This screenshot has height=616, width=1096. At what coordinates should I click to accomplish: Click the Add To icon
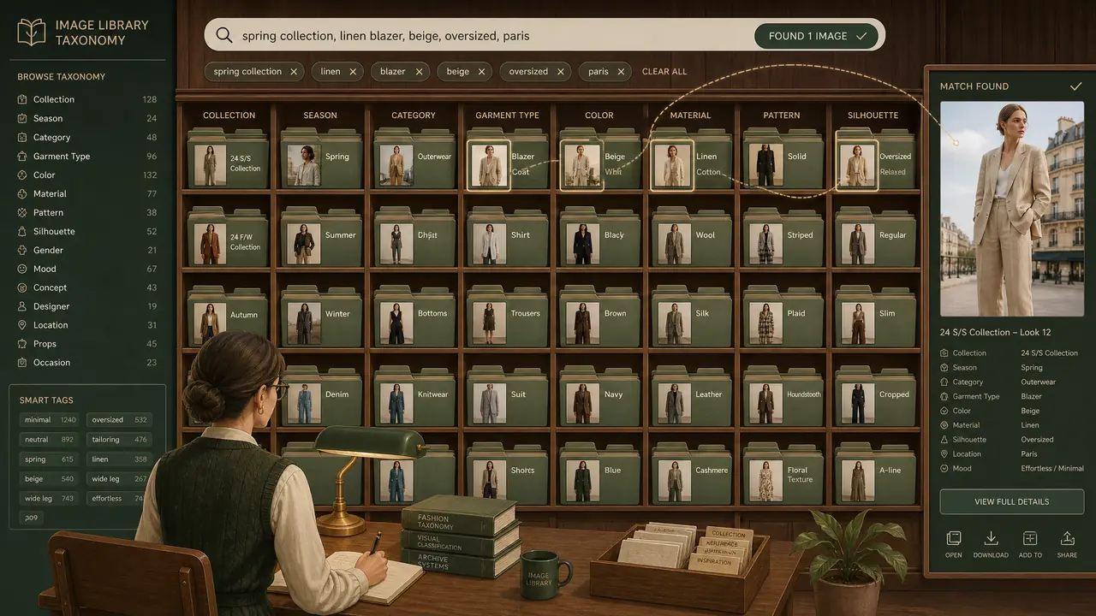pos(1030,538)
